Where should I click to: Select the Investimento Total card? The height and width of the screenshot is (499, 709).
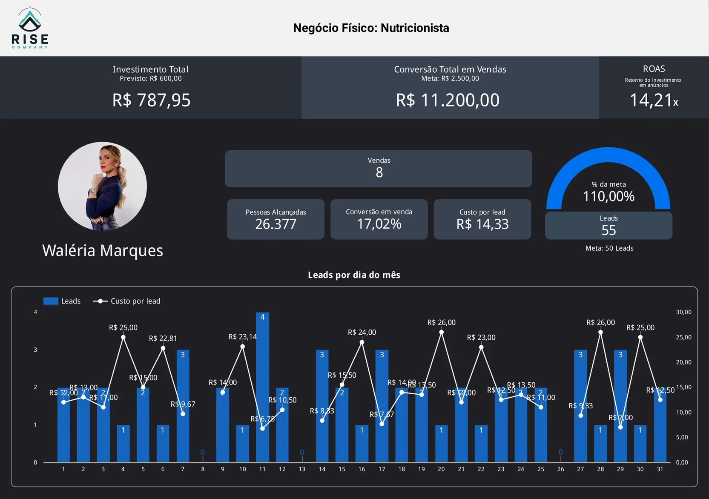pyautogui.click(x=151, y=88)
